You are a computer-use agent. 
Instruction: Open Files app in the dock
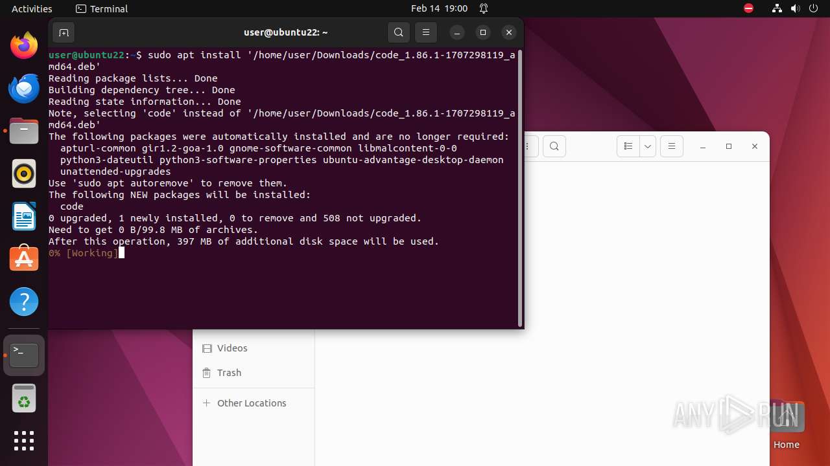pos(24,131)
